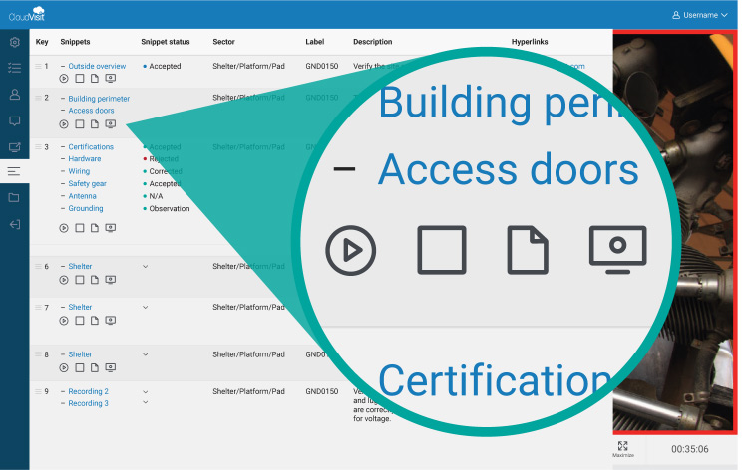
Task: Open the Username account dropdown
Action: tap(700, 15)
